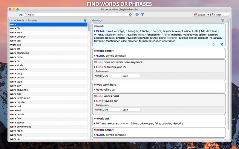Viewport: 239px width, 149px height.
Task: Select 'work program' in the list
Action: click(48, 37)
